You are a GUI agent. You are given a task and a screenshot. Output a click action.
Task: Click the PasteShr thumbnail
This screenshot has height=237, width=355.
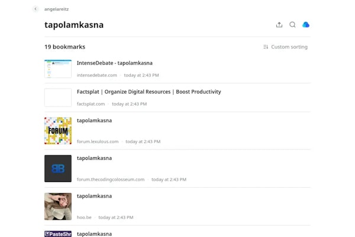pyautogui.click(x=58, y=234)
